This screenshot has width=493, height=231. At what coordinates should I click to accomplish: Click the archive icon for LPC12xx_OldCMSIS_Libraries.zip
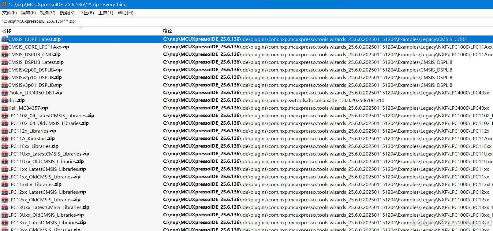5,200
